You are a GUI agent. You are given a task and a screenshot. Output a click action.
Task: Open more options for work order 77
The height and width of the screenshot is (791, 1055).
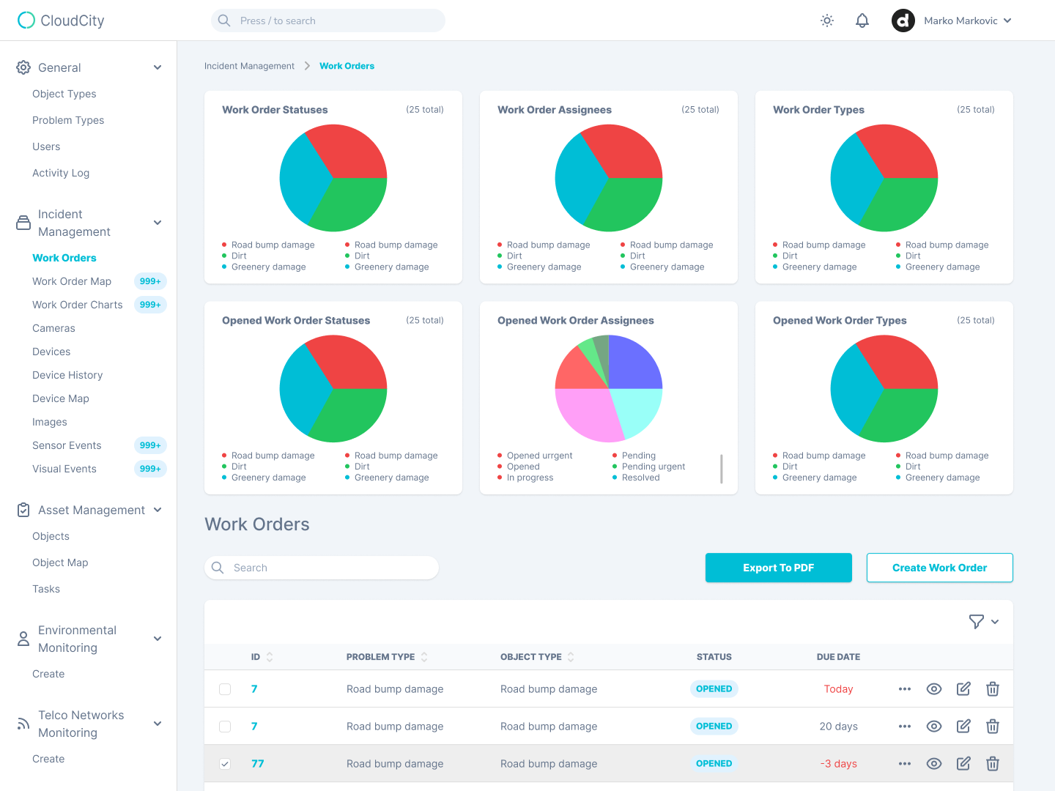click(x=905, y=763)
